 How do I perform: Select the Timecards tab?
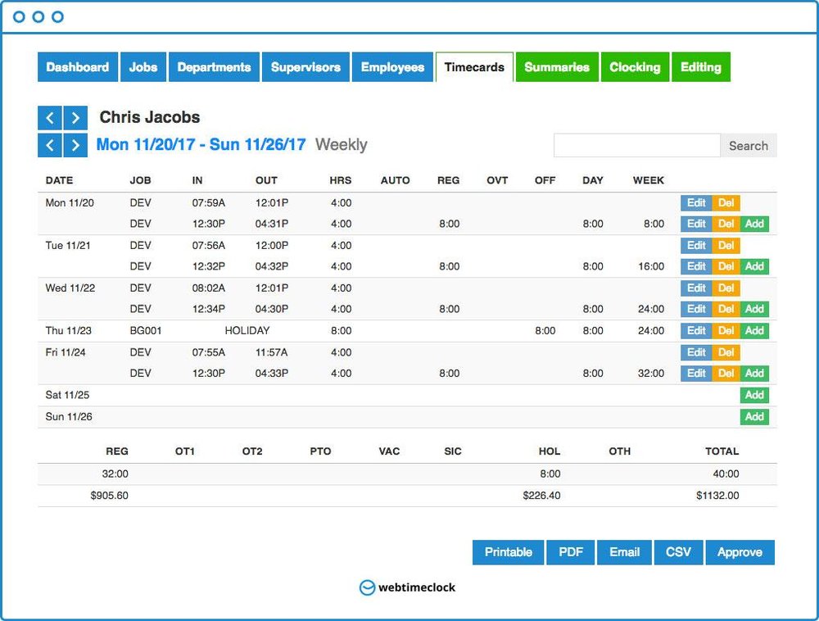tap(474, 67)
